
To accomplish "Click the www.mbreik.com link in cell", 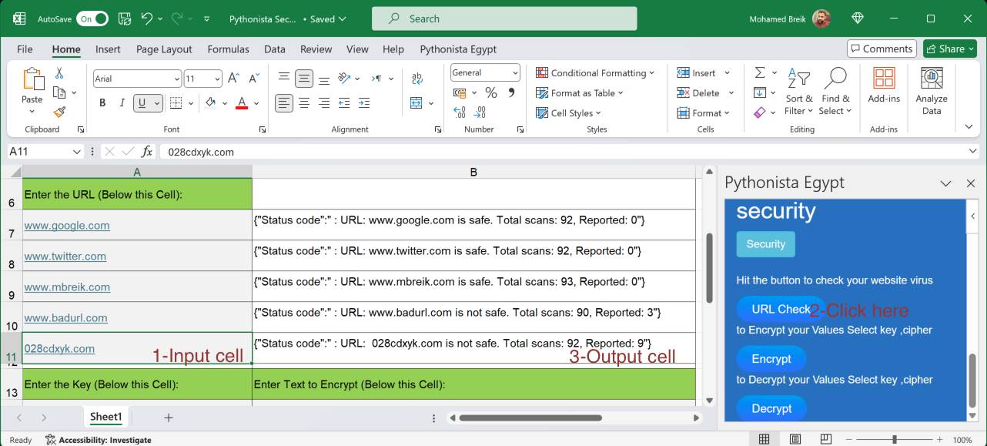I will [x=67, y=287].
